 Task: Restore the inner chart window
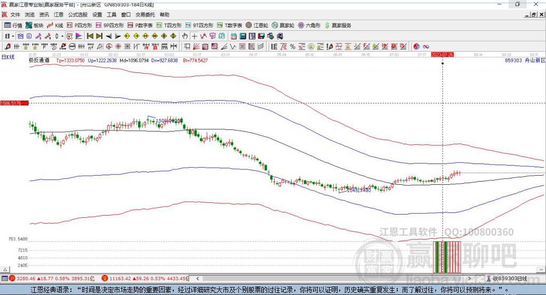534,14
